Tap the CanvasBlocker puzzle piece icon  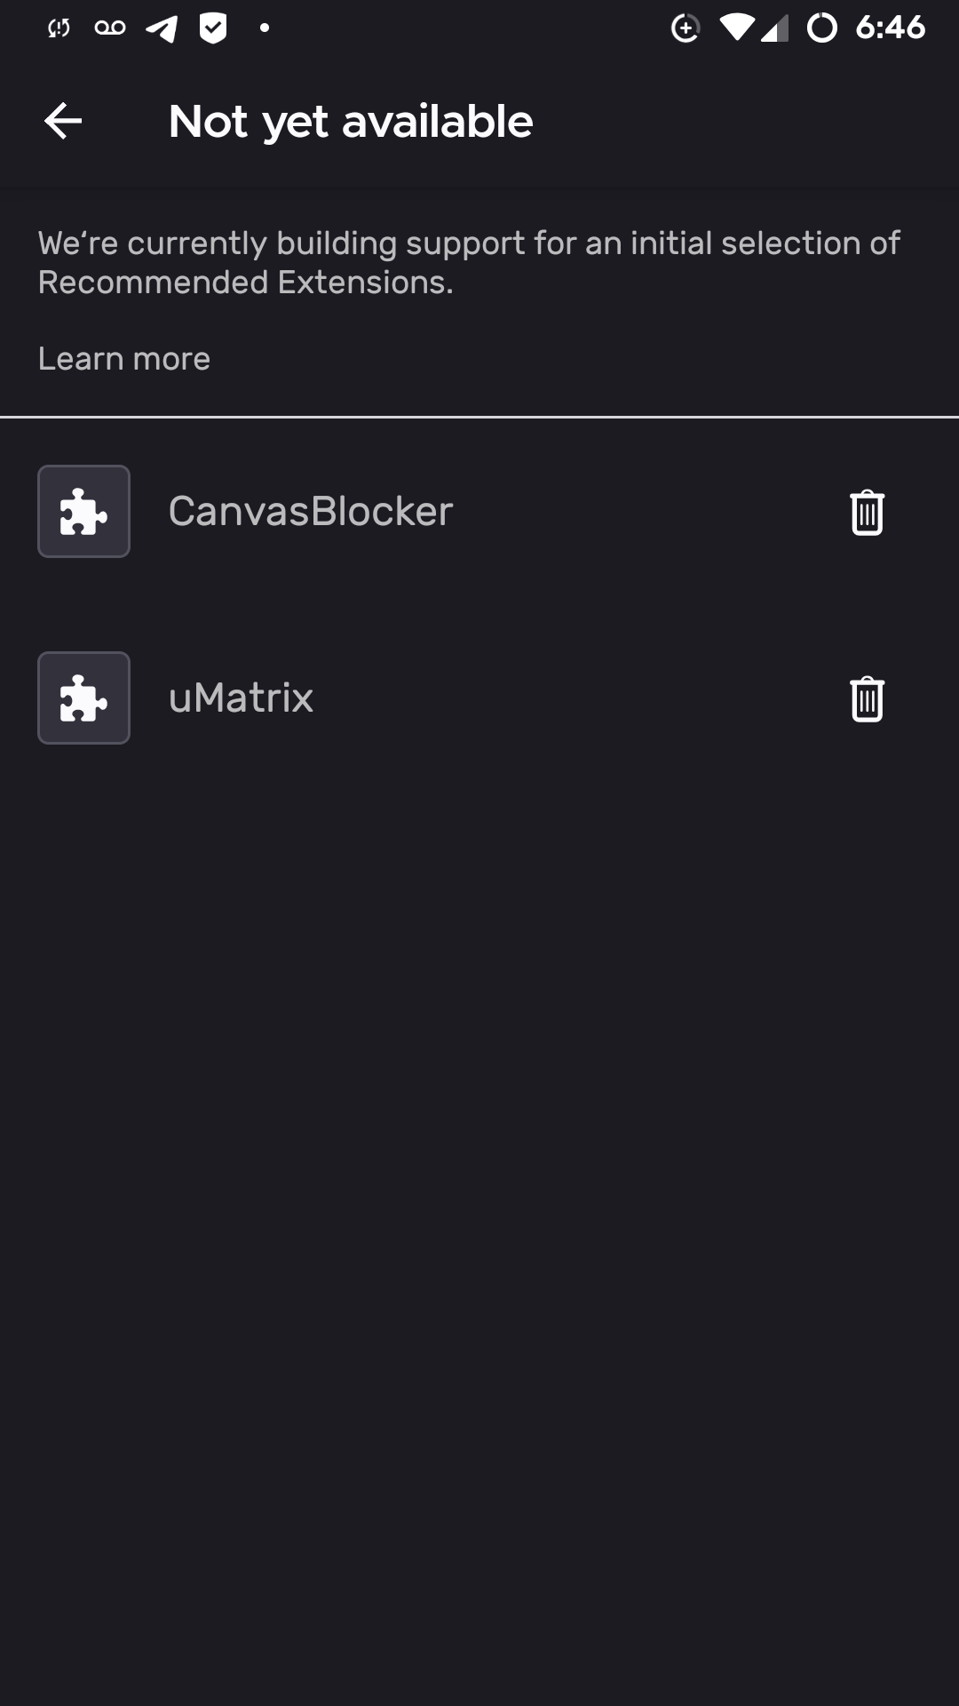pyautogui.click(x=84, y=512)
